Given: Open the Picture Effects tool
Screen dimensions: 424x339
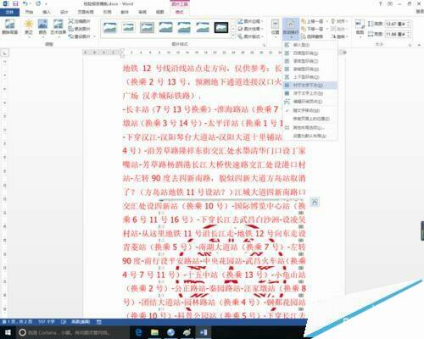Looking at the screenshot, I should coord(250,29).
